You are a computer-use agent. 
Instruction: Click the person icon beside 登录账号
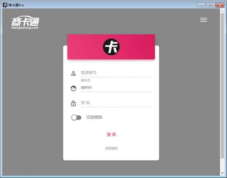point(73,73)
